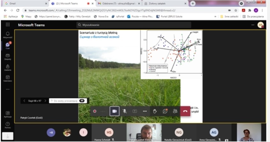Toggle the camera in the call toolbar

tap(114, 111)
